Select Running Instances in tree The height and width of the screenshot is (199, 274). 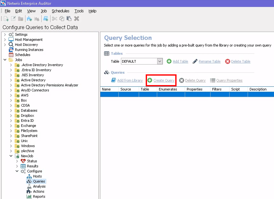[x=29, y=50]
